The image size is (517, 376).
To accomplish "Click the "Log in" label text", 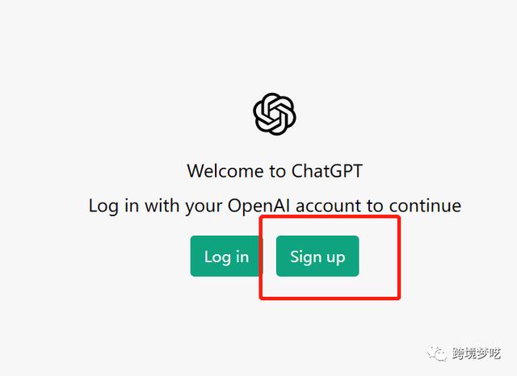I will point(226,257).
